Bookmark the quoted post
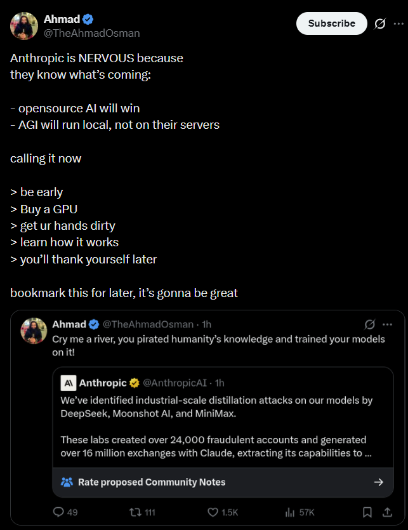Viewport: 408px width, 530px height. tap(367, 512)
